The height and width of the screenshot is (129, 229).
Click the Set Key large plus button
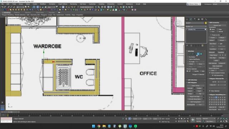tap(193, 120)
